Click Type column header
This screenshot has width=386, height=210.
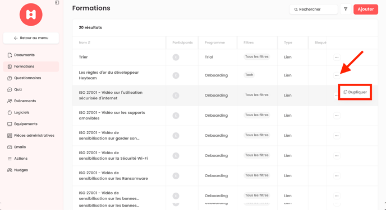click(288, 42)
